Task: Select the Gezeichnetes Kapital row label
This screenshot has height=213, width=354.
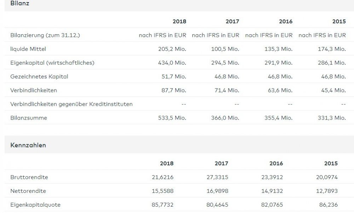Action: coord(39,76)
